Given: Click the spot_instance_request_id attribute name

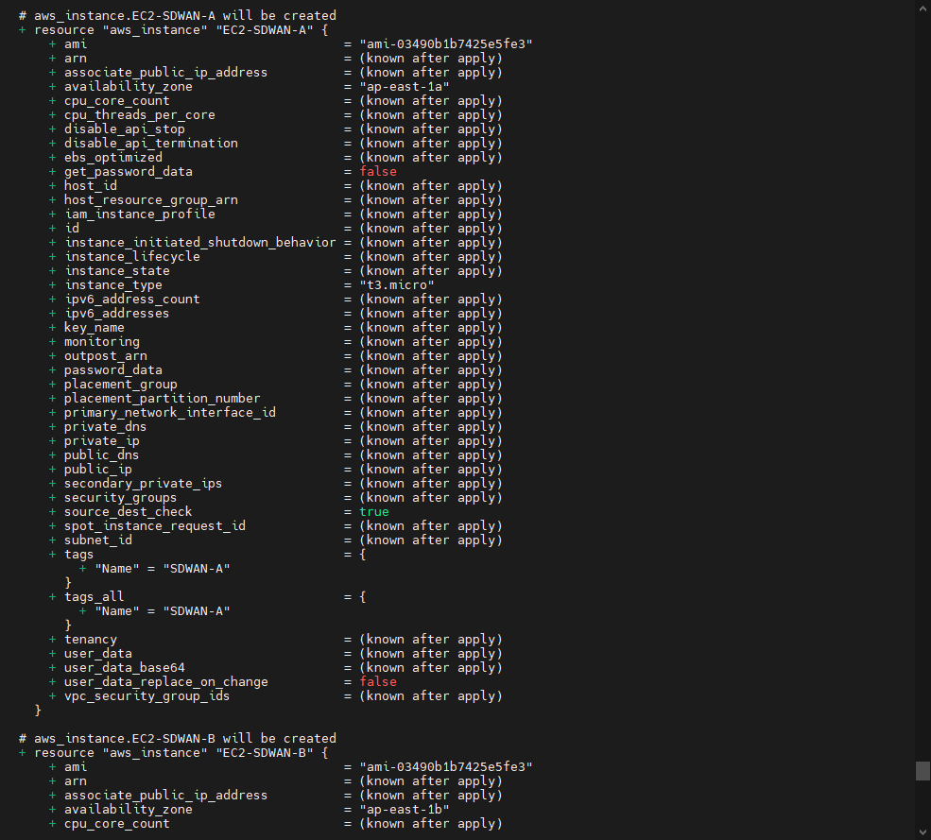Looking at the screenshot, I should click(154, 526).
